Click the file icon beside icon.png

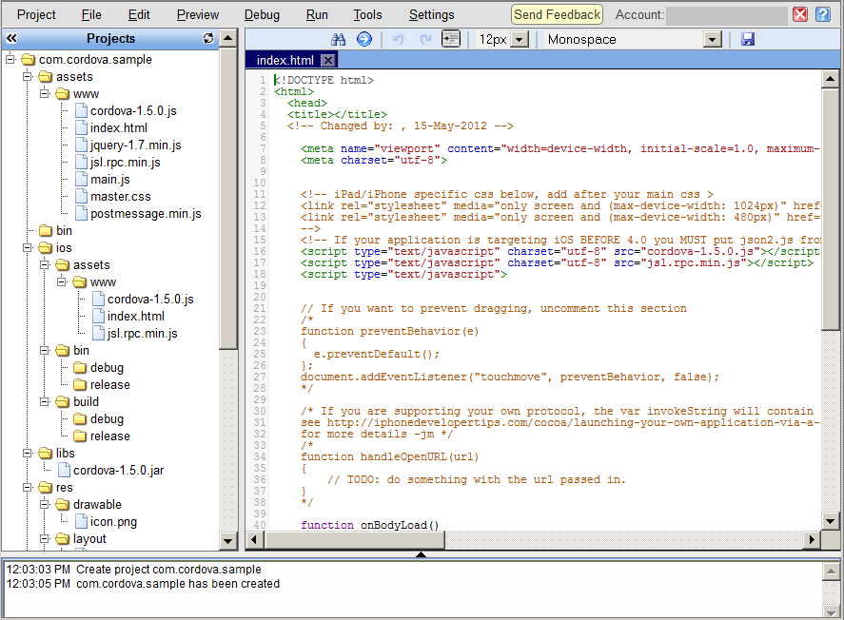tap(81, 521)
